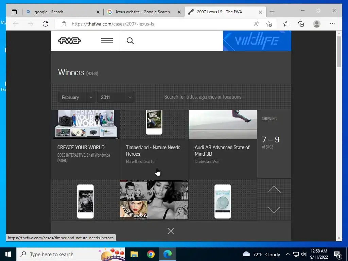The height and width of the screenshot is (261, 348).
Task: Open network status tray icon
Action: point(296,254)
